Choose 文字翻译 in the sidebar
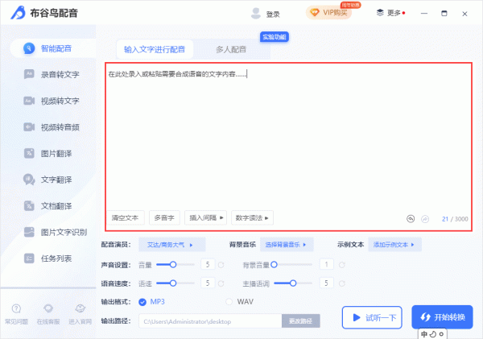The image size is (483, 339). point(47,180)
